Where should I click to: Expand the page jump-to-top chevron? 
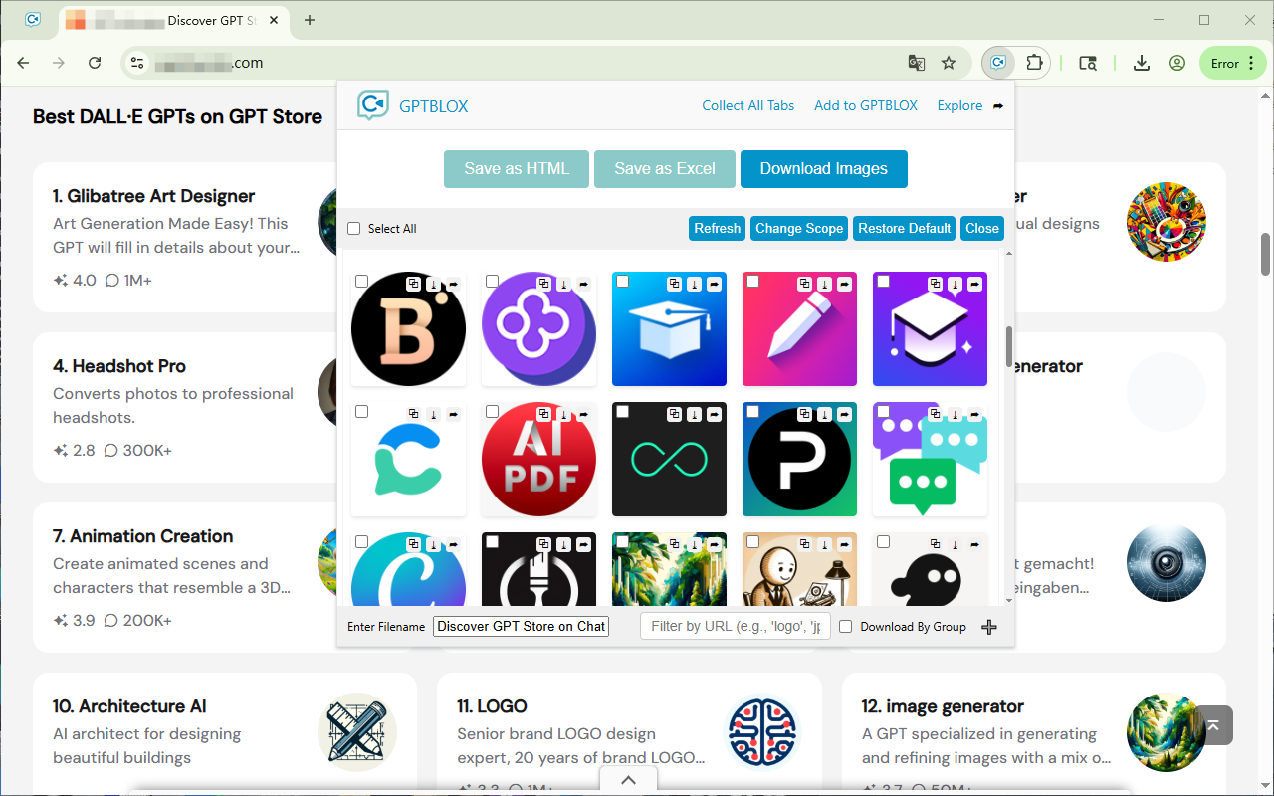coord(628,779)
